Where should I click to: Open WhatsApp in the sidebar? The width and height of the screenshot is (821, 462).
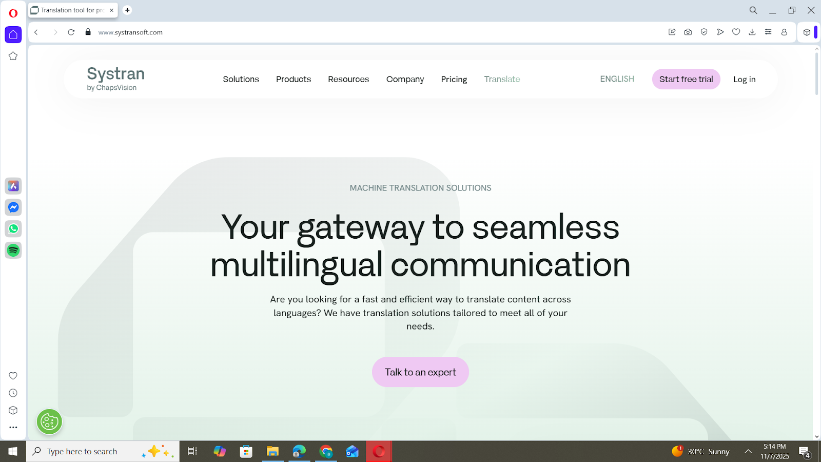[13, 229]
